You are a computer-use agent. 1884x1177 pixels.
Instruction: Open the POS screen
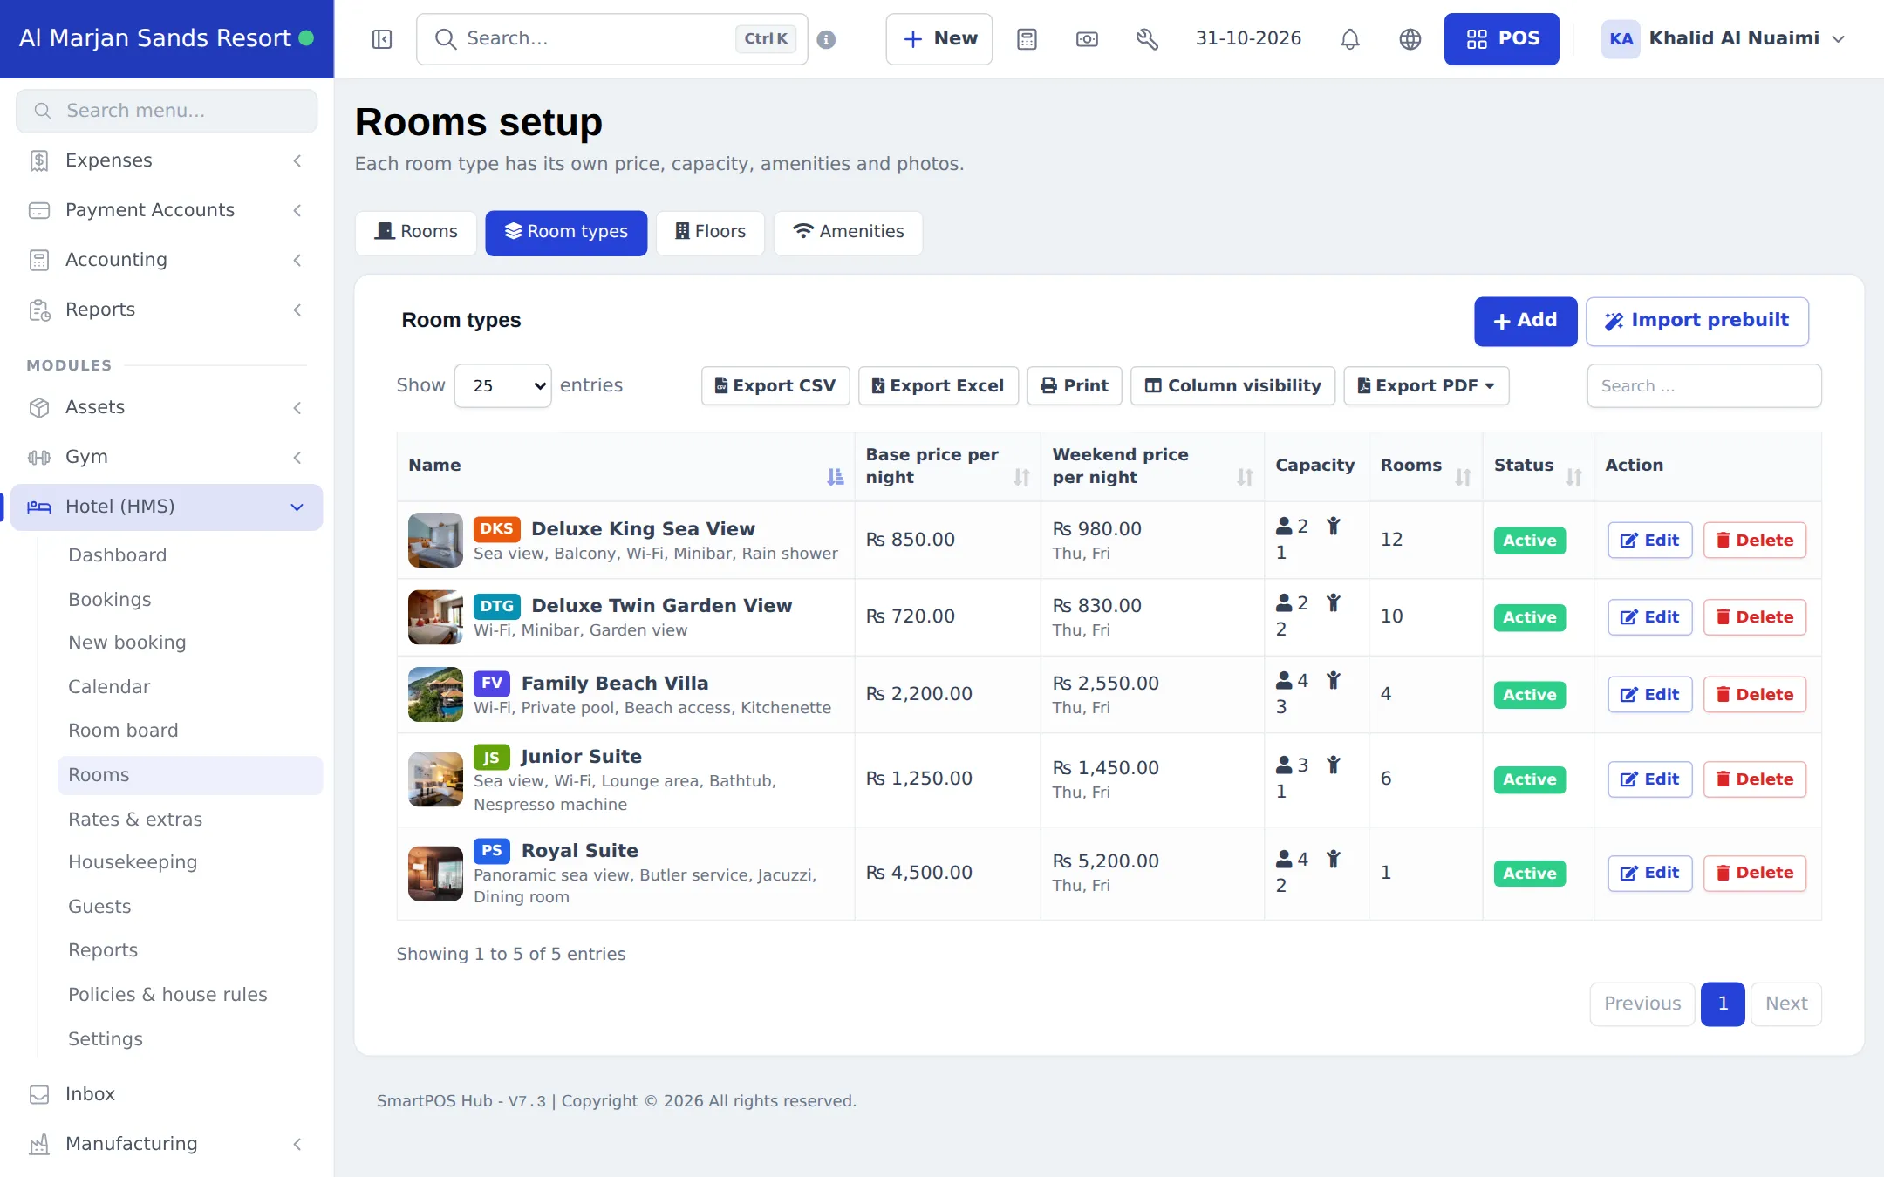1501,39
